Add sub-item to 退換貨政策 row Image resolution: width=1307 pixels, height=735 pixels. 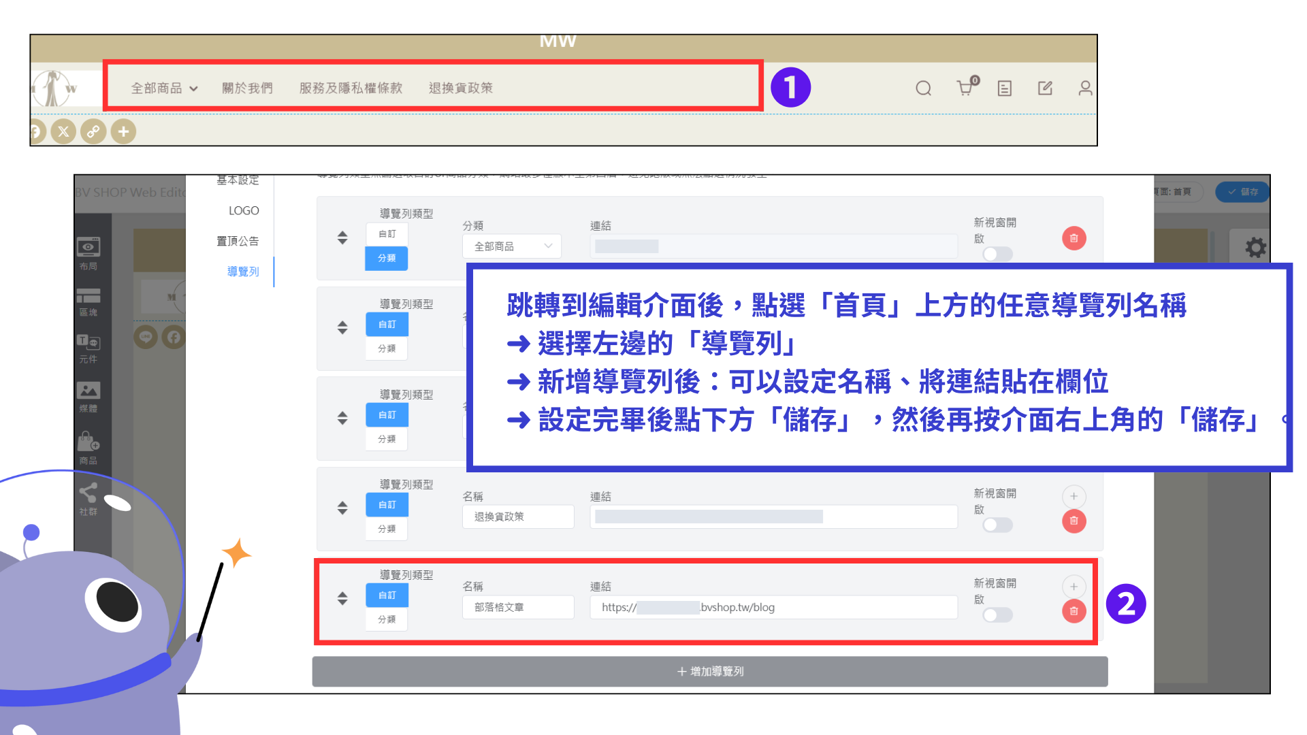click(1074, 496)
